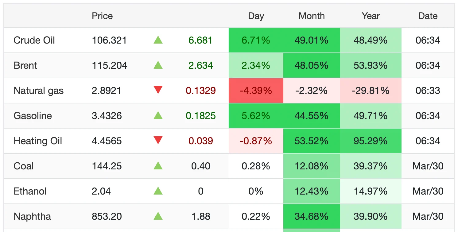Screen dimensions: 458x232
Task: Click the red down arrow for Heating Oil
Action: (158, 141)
